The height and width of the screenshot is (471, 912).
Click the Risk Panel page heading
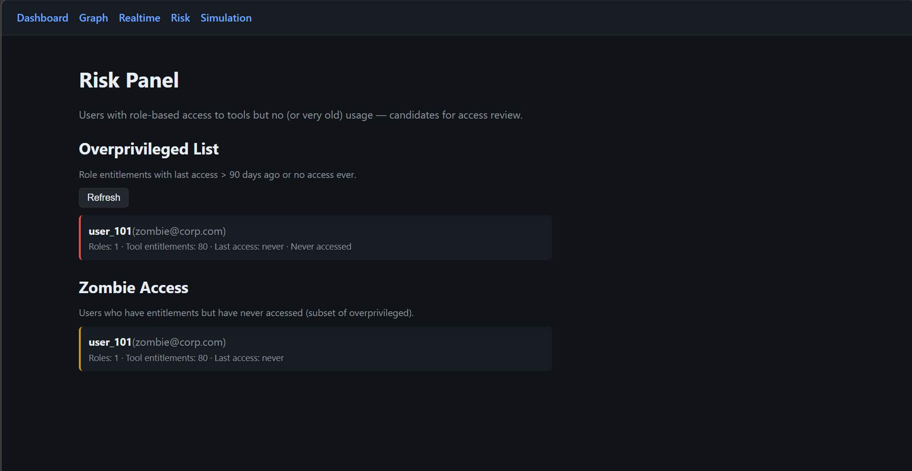click(x=129, y=80)
